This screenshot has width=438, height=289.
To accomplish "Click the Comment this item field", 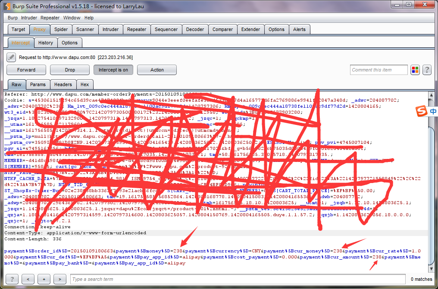I will [379, 70].
